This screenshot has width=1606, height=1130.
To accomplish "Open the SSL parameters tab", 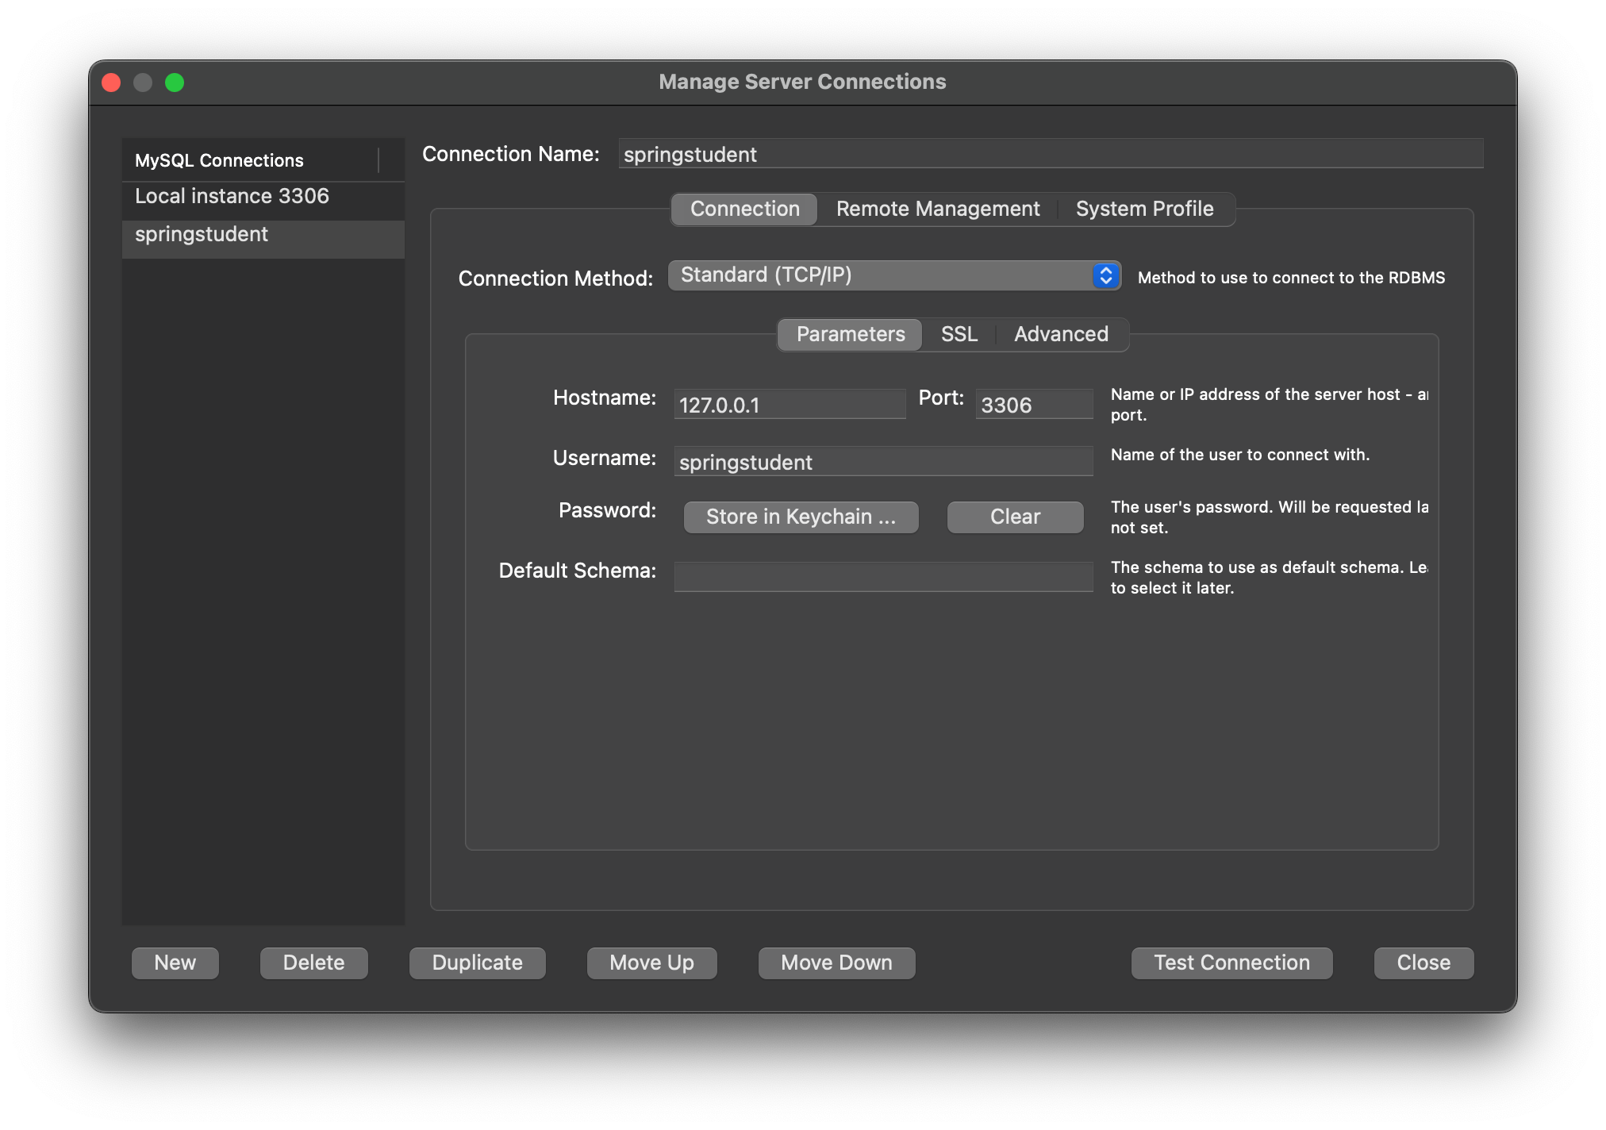I will click(x=959, y=334).
